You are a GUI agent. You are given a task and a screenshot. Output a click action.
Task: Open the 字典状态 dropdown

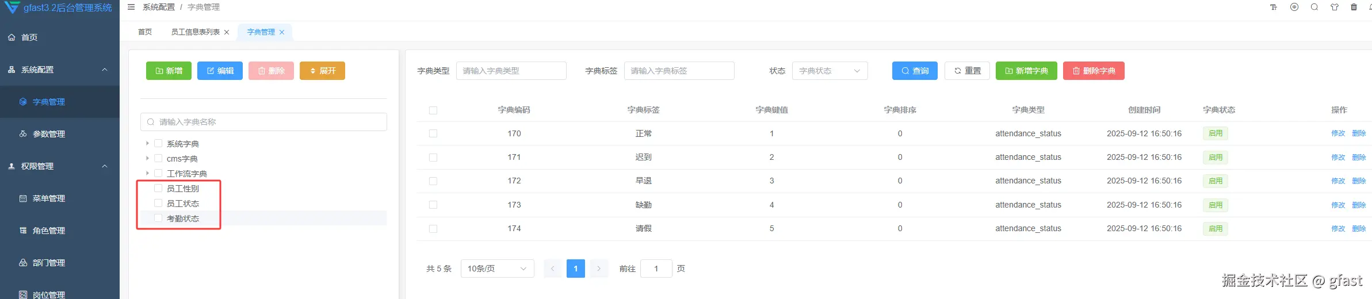pos(830,71)
